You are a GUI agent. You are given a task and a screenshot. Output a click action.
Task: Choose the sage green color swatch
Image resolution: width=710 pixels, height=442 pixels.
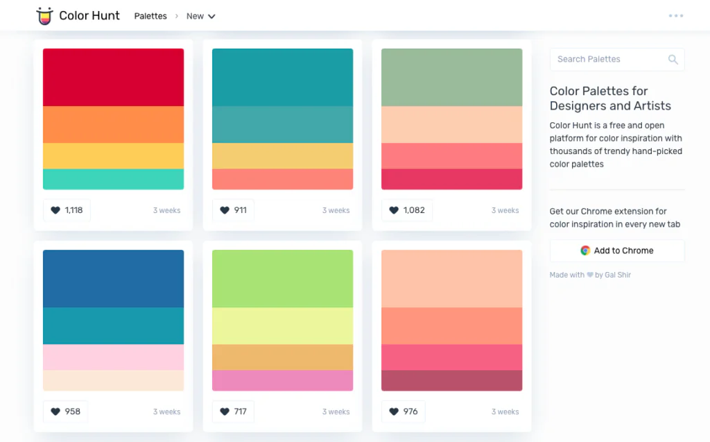451,77
